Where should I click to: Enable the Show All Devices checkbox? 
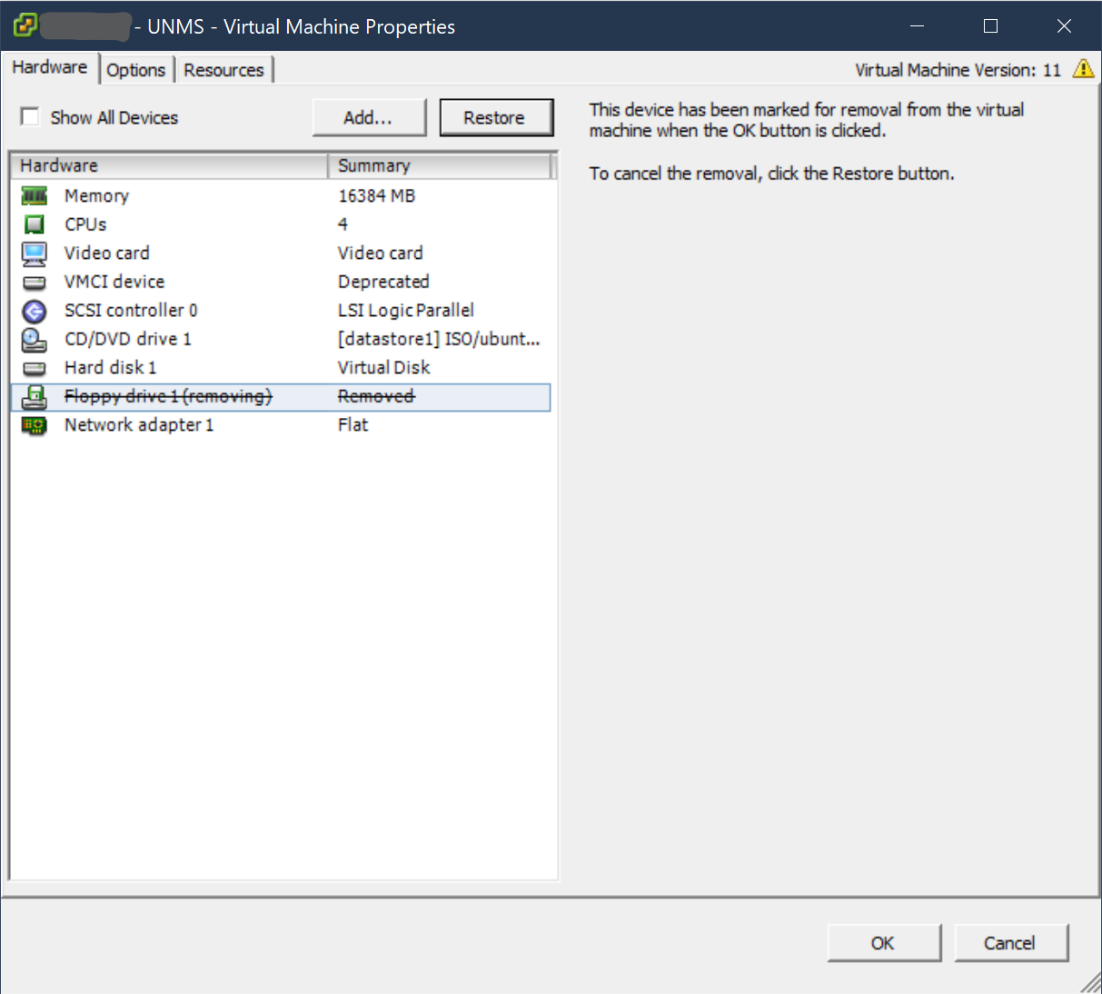tap(30, 116)
